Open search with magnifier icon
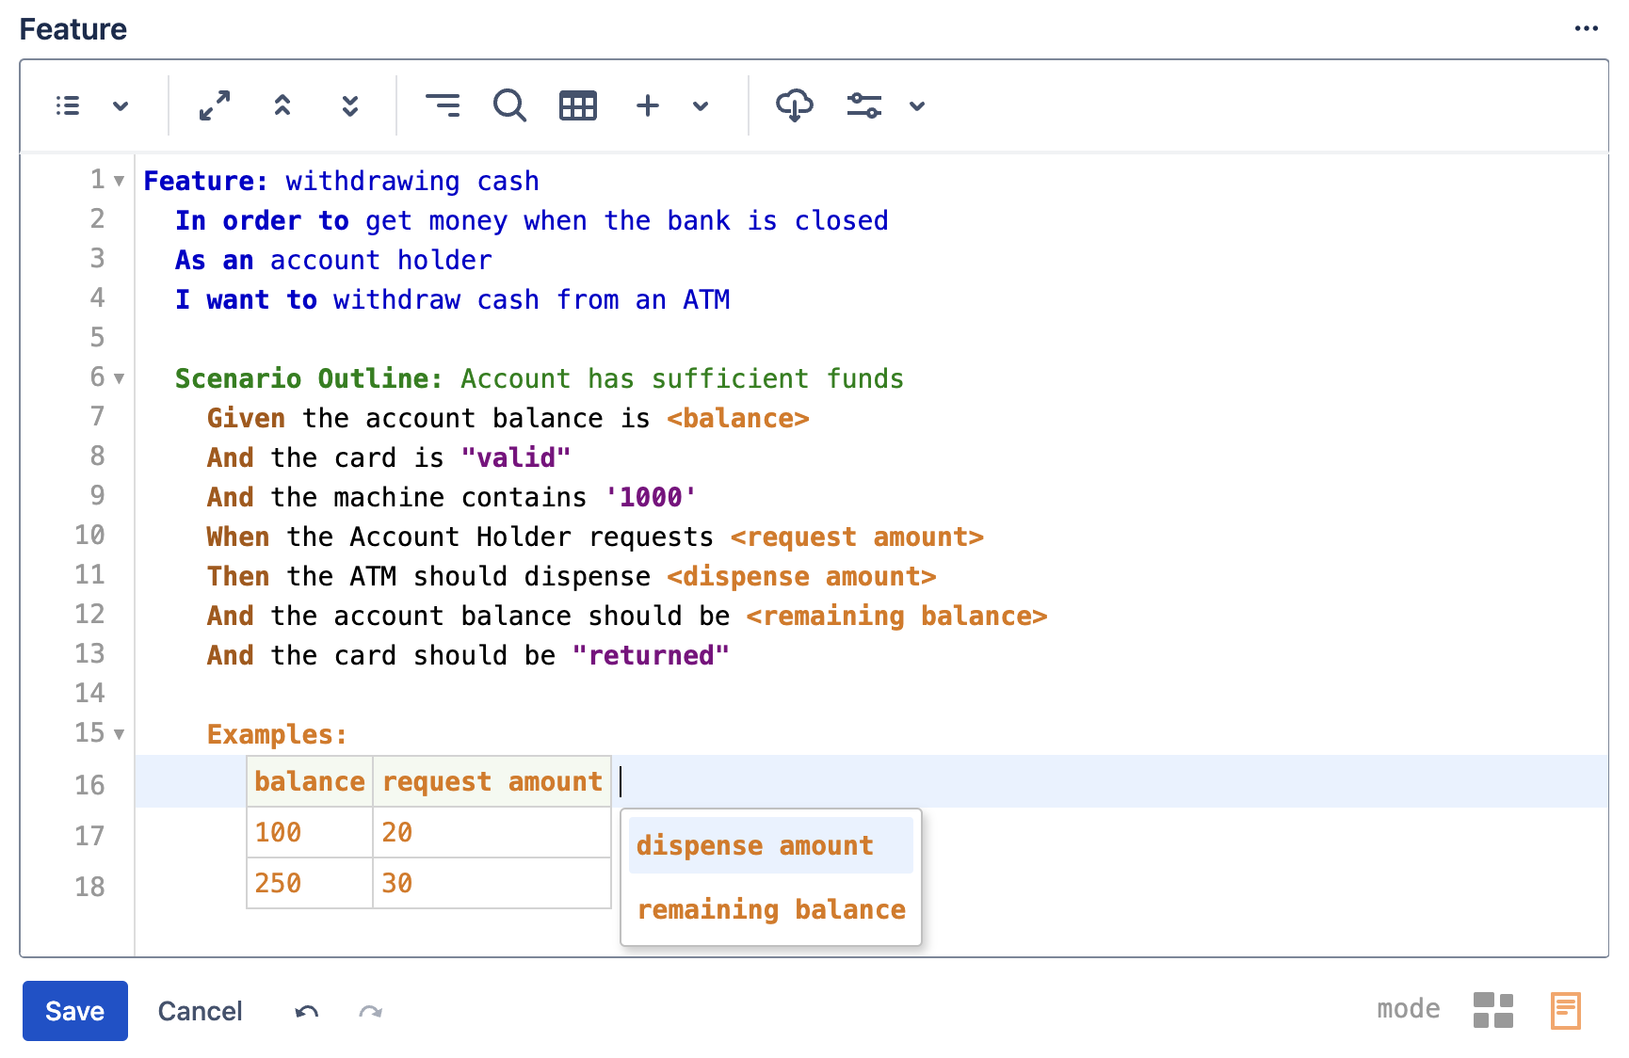Screen dimensions: 1629x1058 coord(509,105)
